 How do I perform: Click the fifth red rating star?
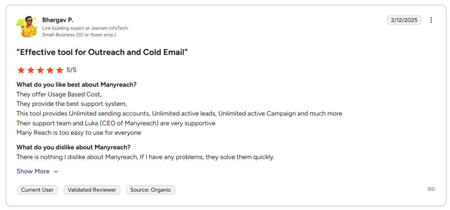pyautogui.click(x=59, y=70)
